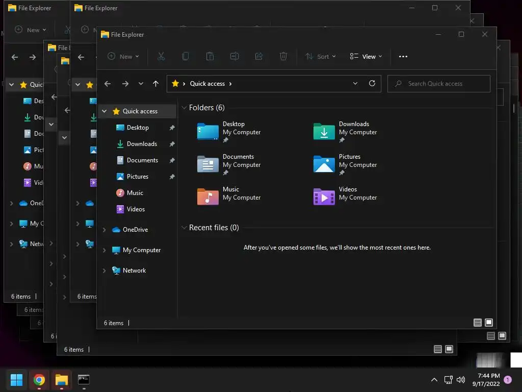522x392 pixels.
Task: Open the large Documents folder icon
Action: [208, 164]
